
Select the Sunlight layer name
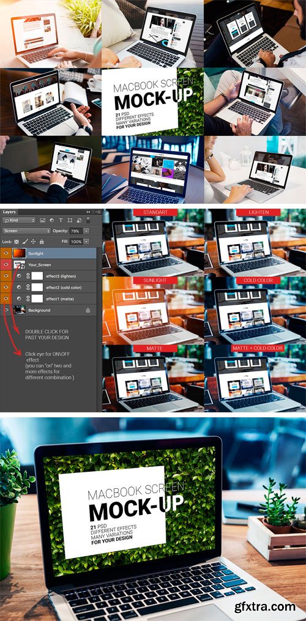(36, 253)
